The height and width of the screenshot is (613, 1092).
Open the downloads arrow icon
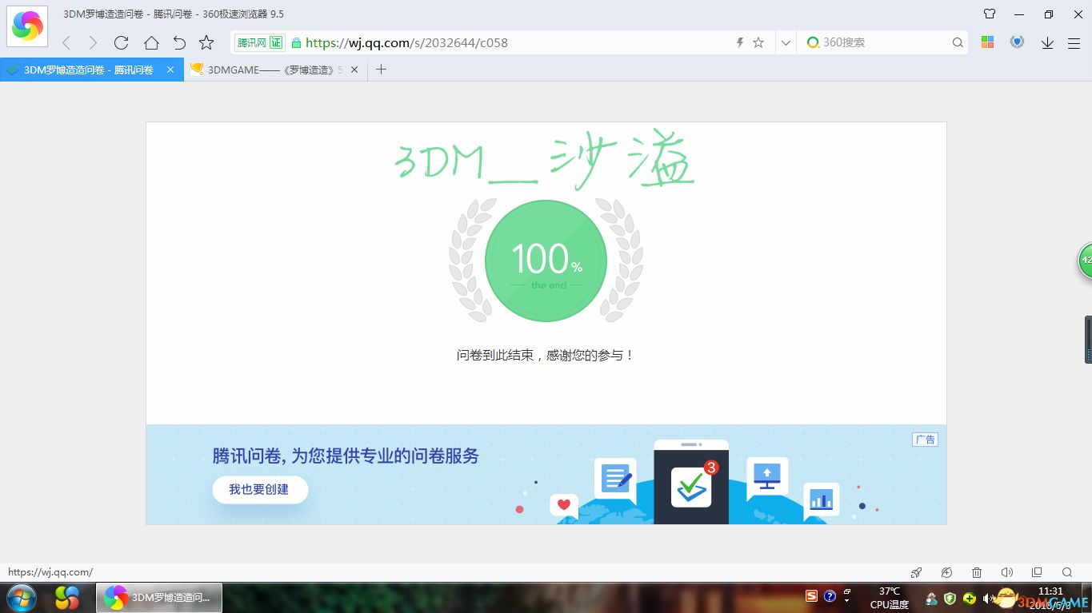click(x=1047, y=43)
